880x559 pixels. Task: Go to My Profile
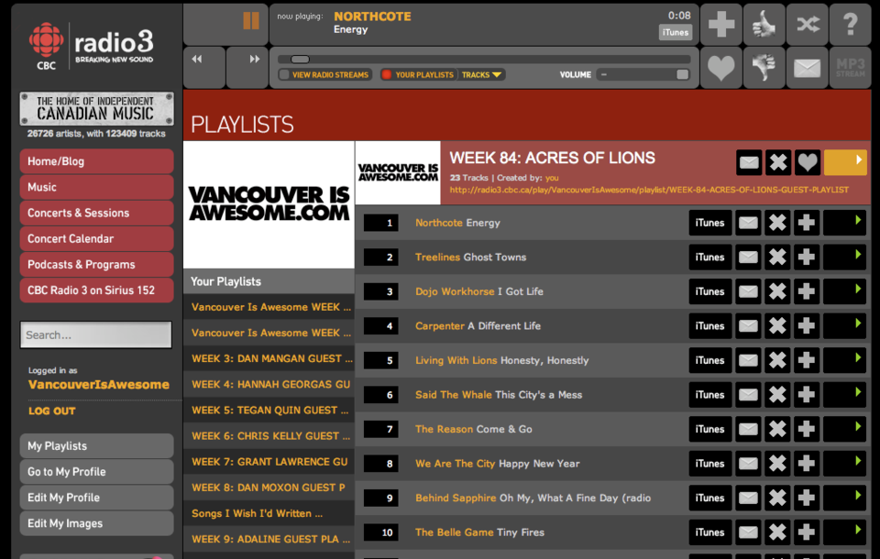pyautogui.click(x=96, y=472)
